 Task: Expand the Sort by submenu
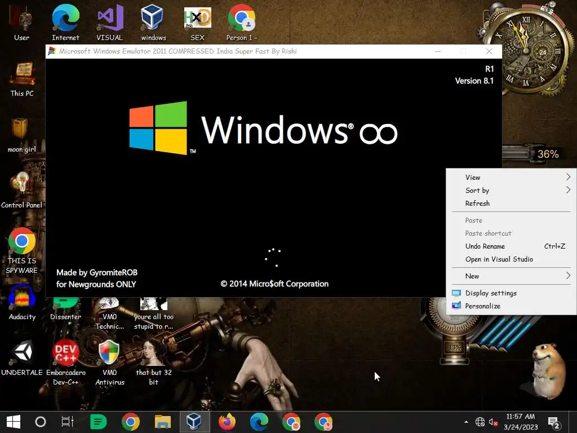tap(512, 191)
